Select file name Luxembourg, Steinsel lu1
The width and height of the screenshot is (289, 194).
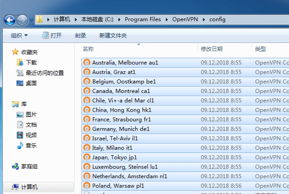[125, 167]
